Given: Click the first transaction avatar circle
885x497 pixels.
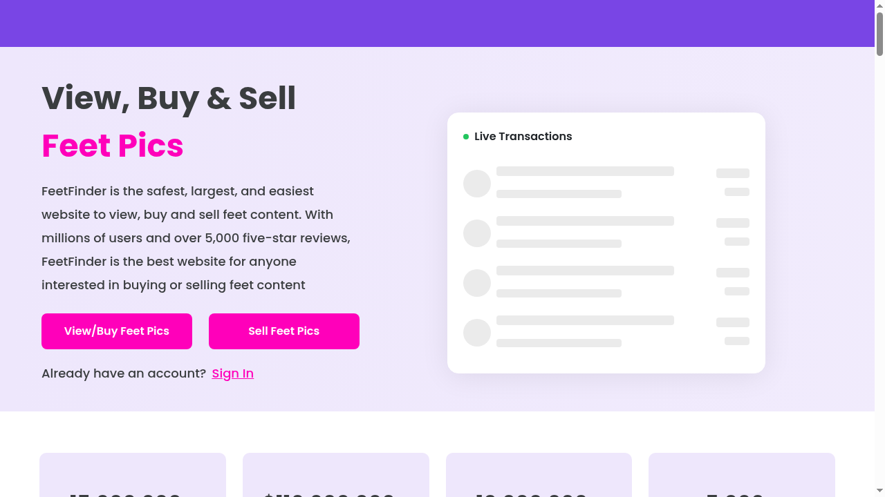Looking at the screenshot, I should coord(477,184).
